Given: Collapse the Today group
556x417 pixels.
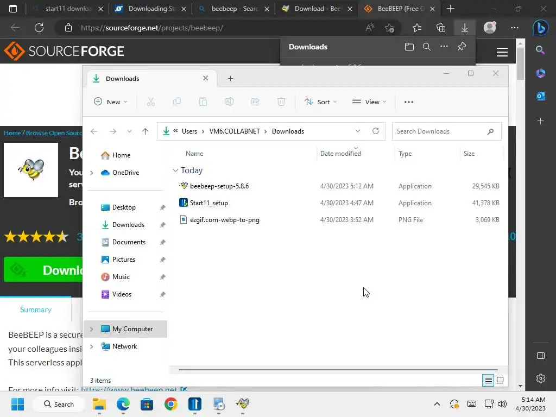Looking at the screenshot, I should tap(175, 170).
